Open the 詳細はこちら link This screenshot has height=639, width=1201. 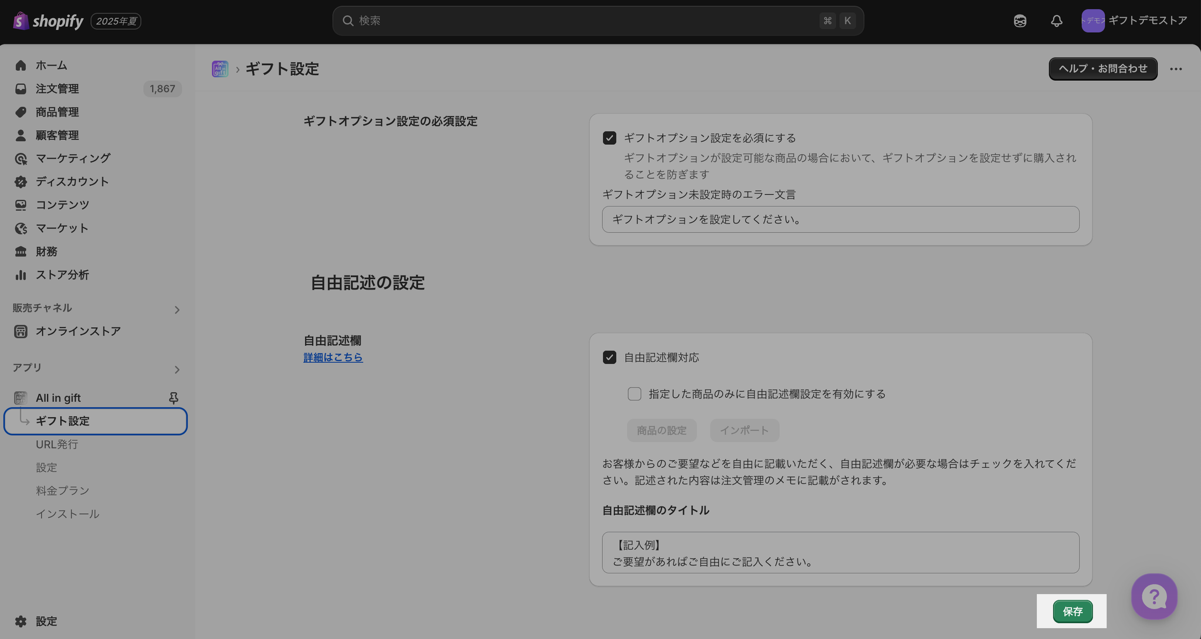click(333, 358)
